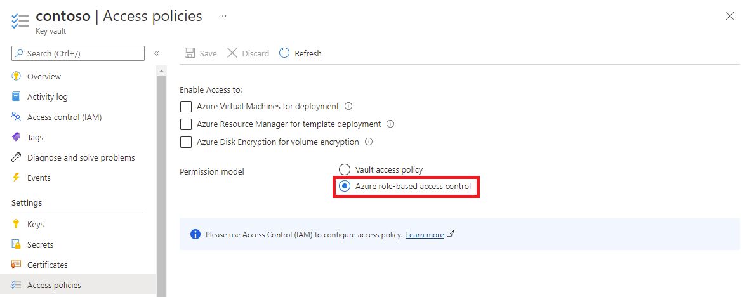Click the Refresh icon in the toolbar
This screenshot has height=297, width=747.
tap(284, 53)
